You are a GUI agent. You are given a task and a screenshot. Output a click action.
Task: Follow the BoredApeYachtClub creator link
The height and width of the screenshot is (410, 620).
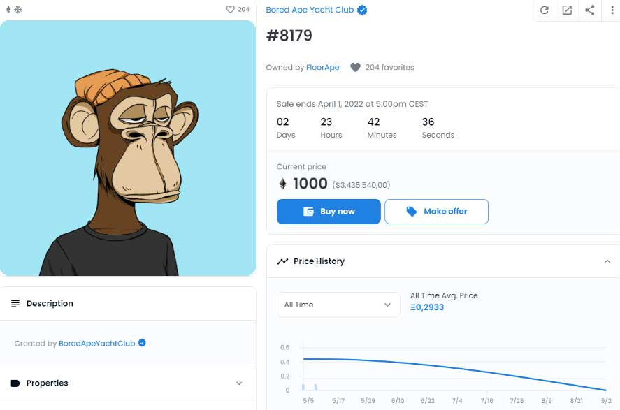(x=96, y=344)
